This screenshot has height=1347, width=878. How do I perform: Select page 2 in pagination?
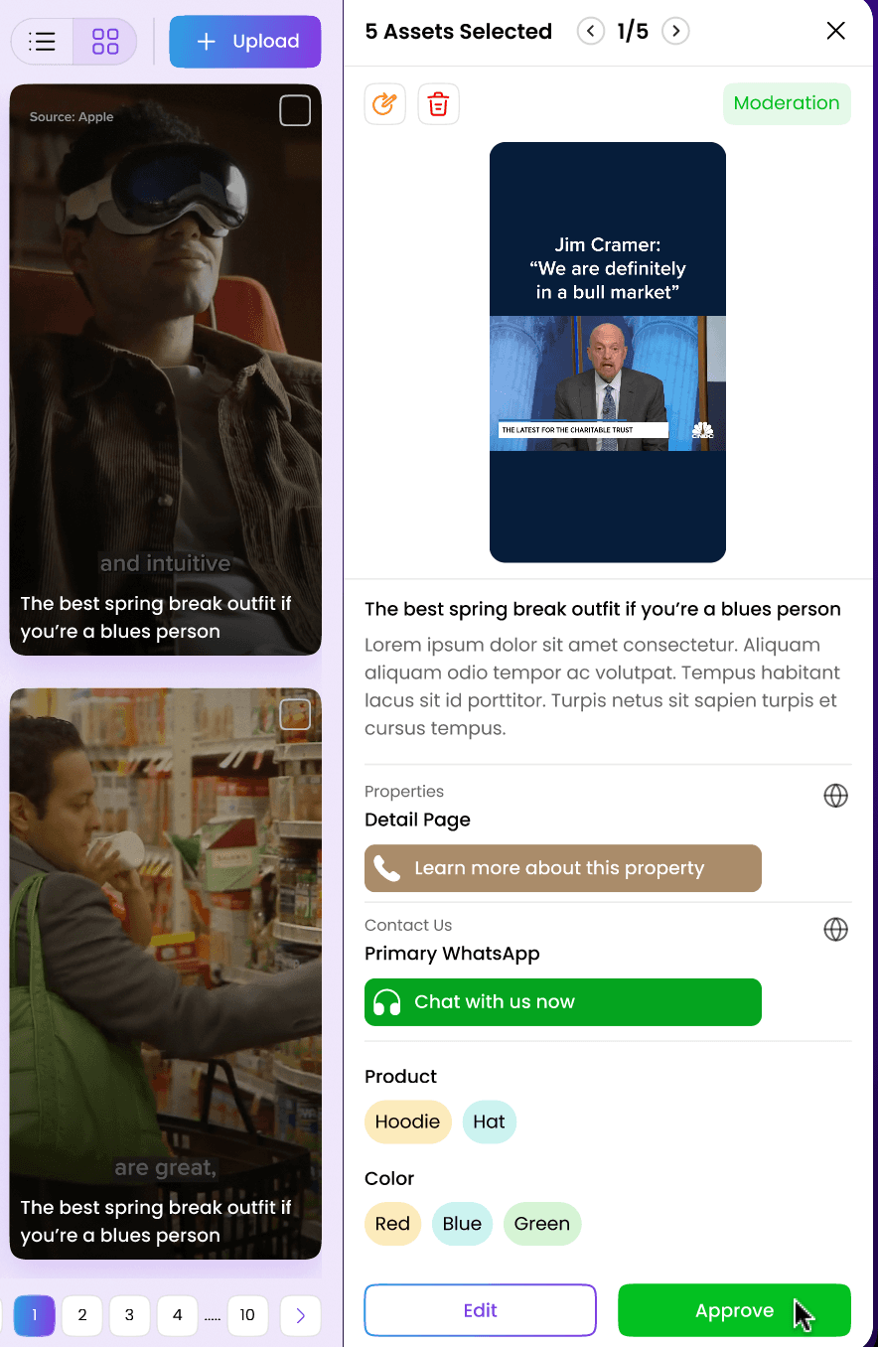82,1315
